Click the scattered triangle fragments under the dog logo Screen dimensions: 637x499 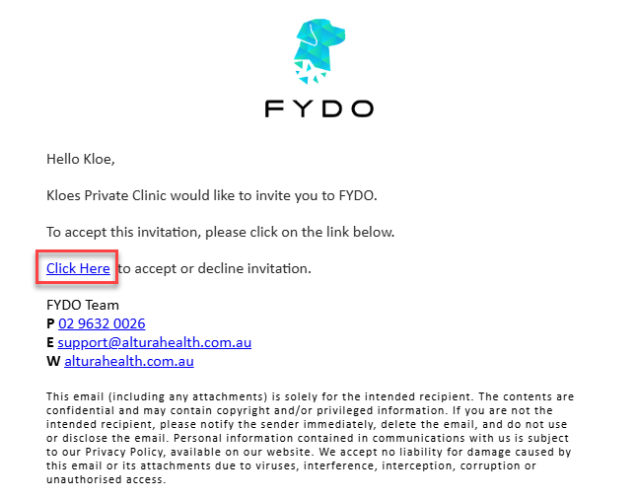coord(311,73)
